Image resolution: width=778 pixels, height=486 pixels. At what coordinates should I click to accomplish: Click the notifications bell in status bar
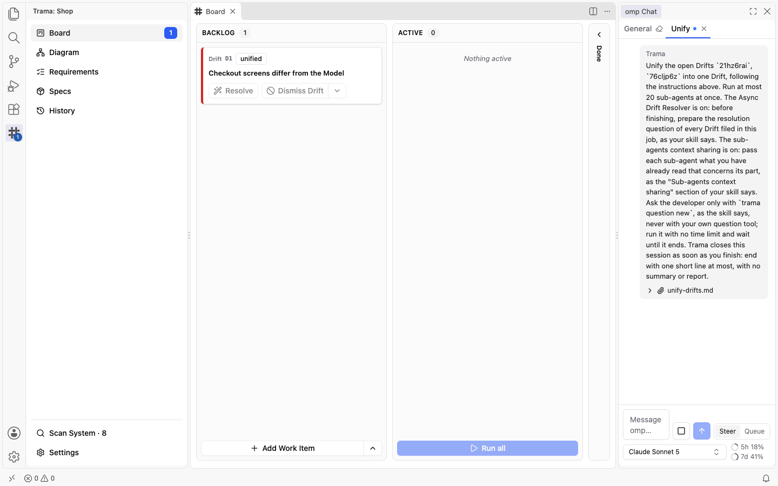point(766,478)
